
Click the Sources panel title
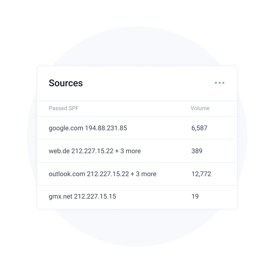66,83
